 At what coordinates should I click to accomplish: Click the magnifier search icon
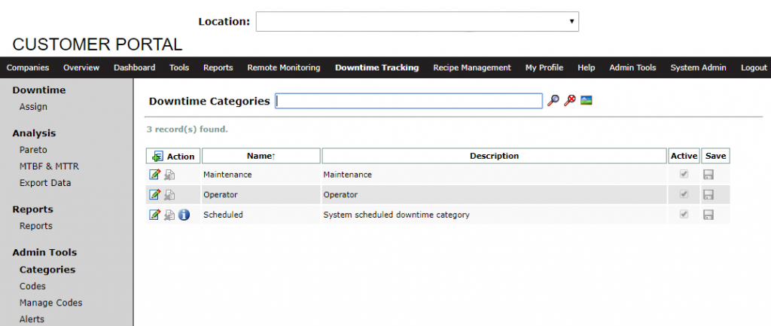(553, 100)
